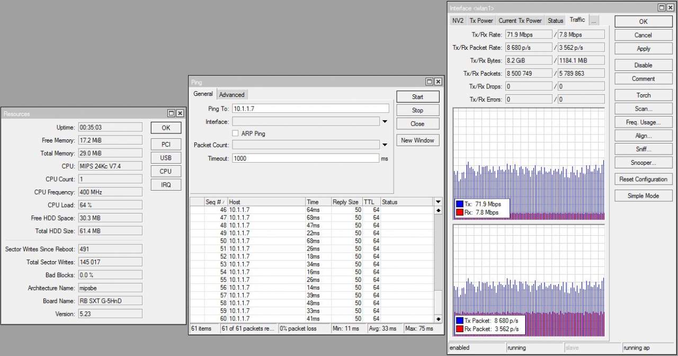Click the Freq. Usage button
Viewport: 678px width, 356px height.
pyautogui.click(x=643, y=122)
